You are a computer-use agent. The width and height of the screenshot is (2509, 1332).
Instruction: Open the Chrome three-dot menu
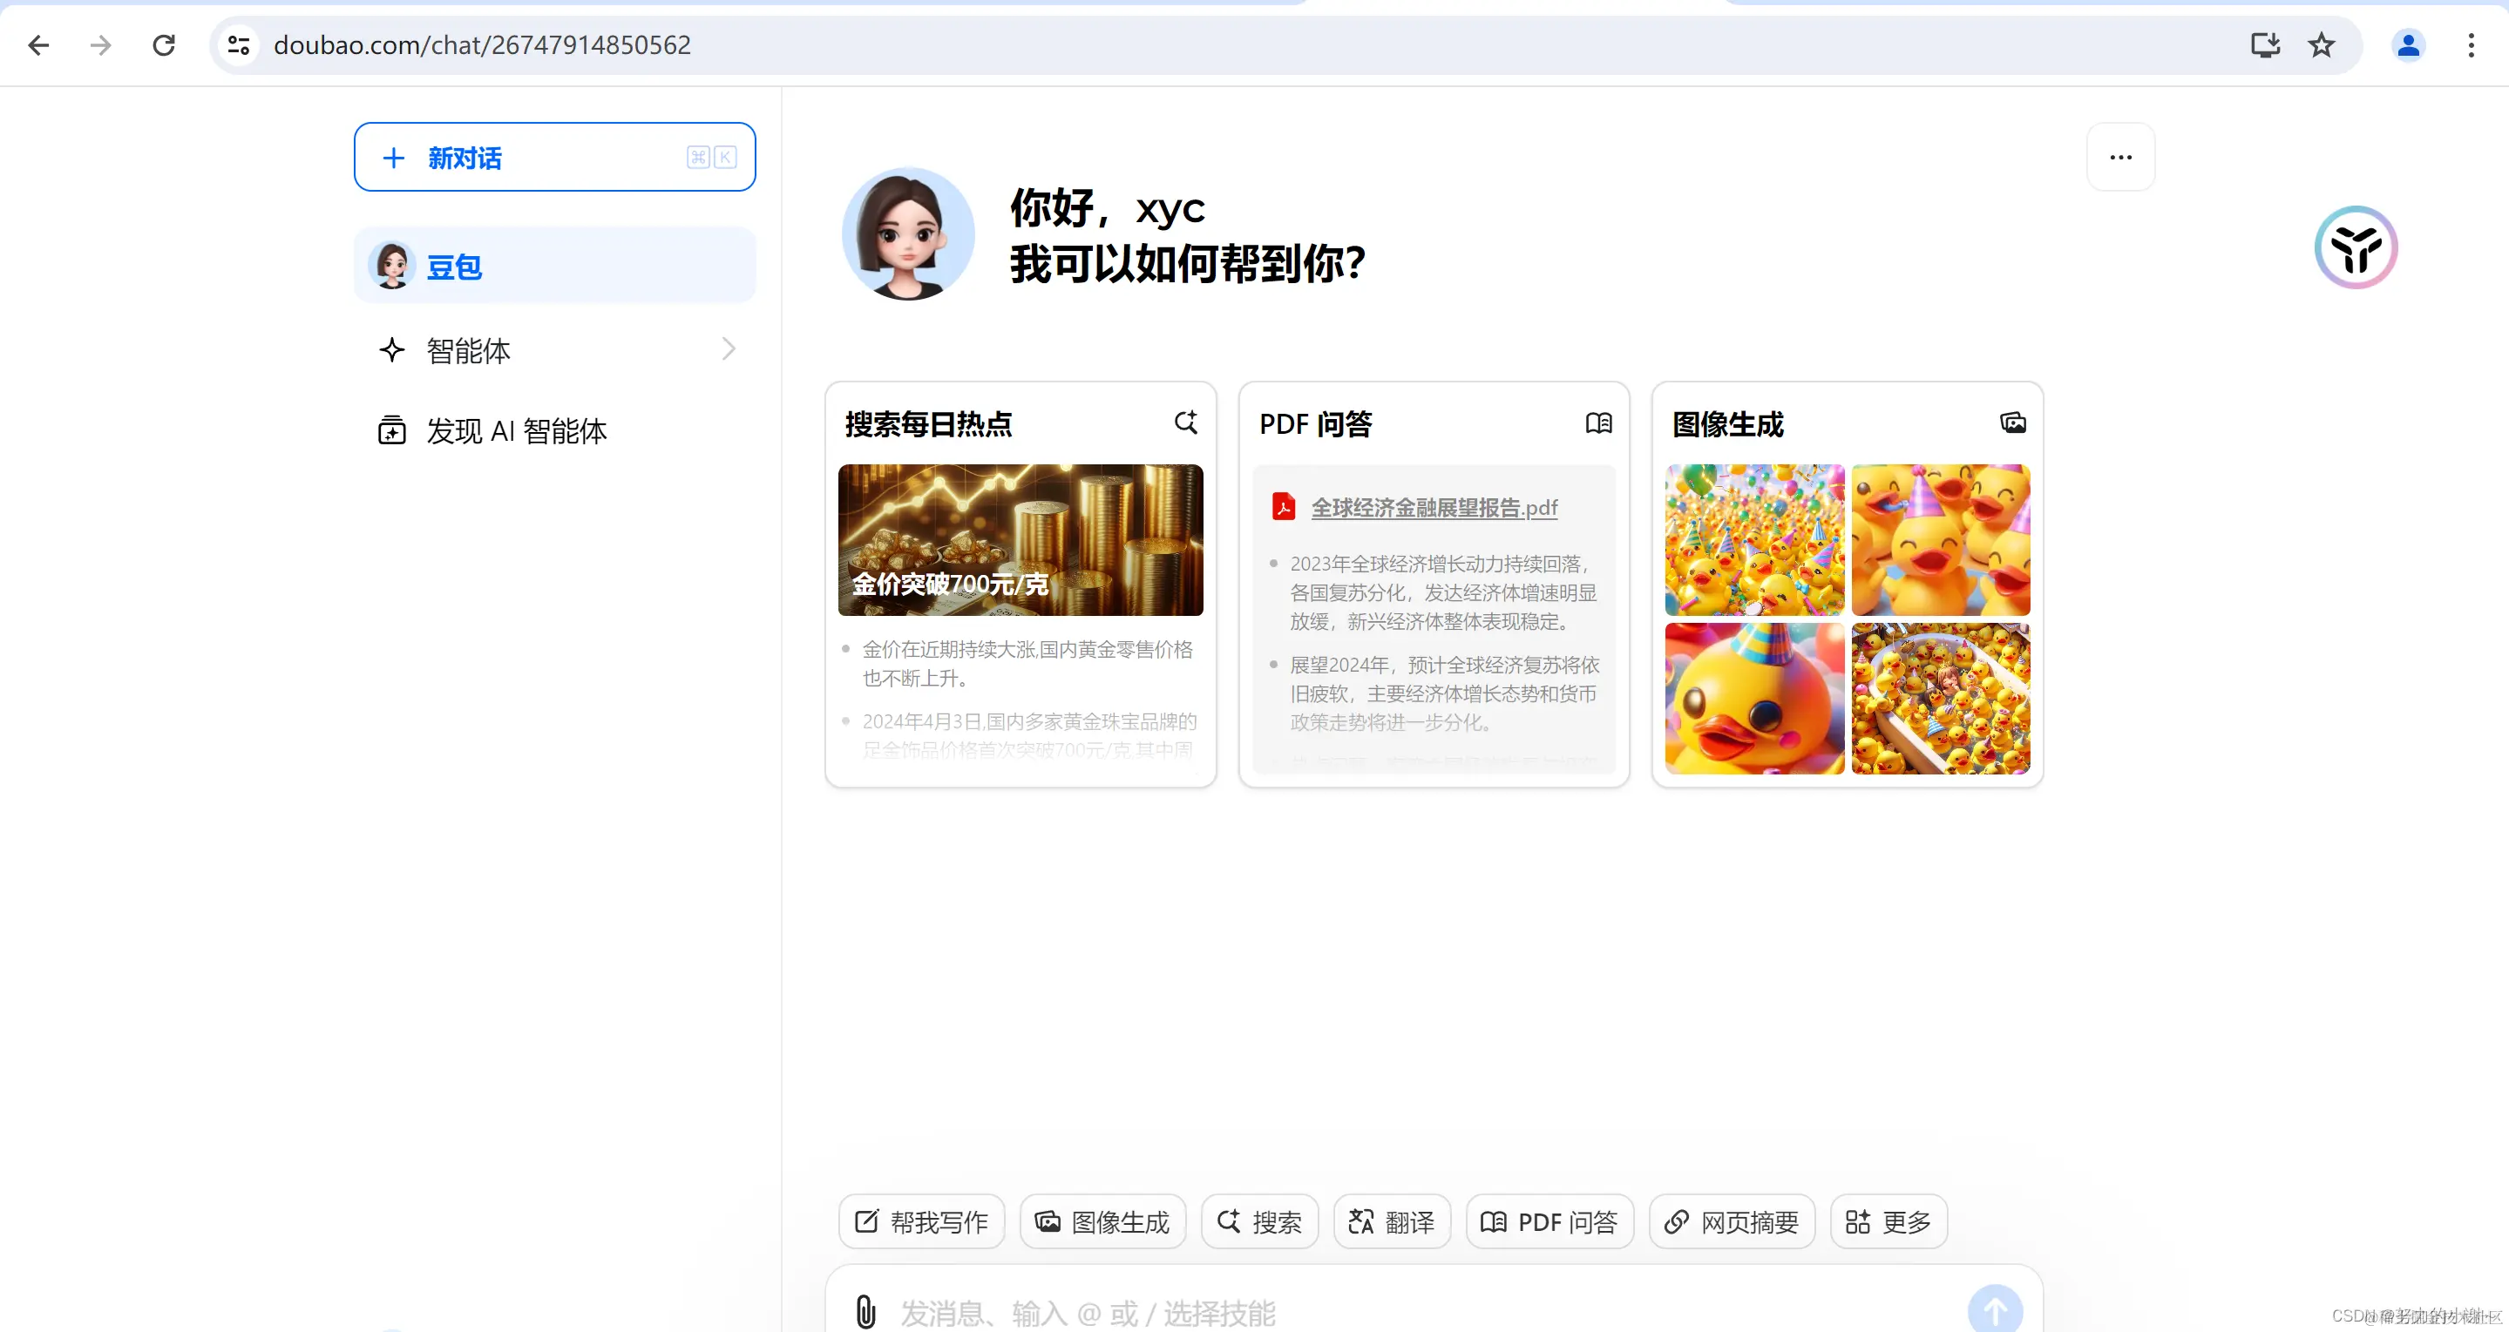point(2471,44)
